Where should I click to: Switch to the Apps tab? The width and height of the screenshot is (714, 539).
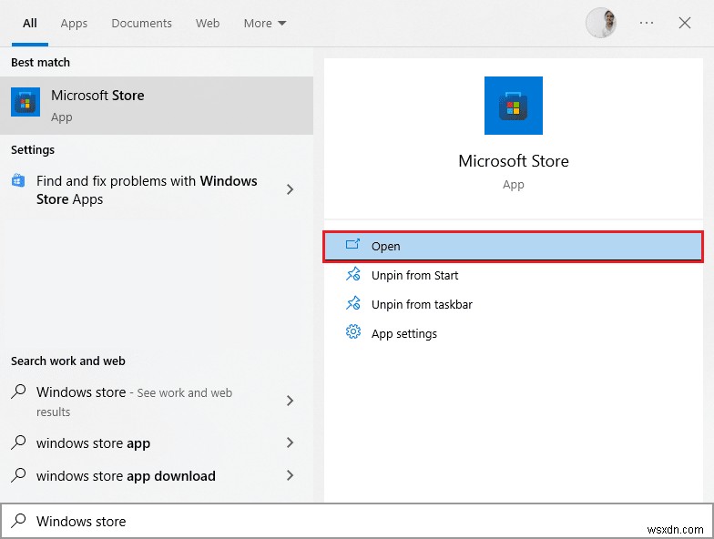pos(74,24)
